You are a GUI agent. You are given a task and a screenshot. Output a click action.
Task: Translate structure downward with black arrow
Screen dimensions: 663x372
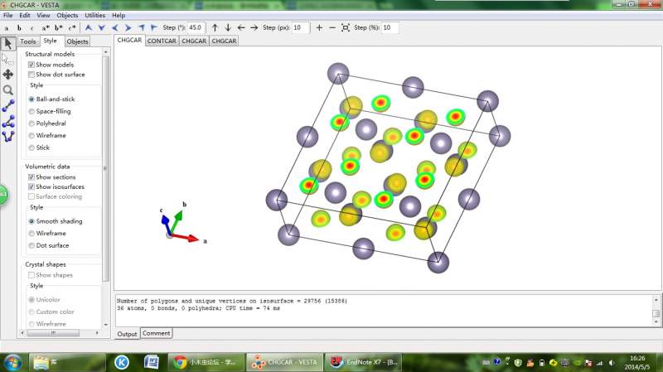pos(228,28)
